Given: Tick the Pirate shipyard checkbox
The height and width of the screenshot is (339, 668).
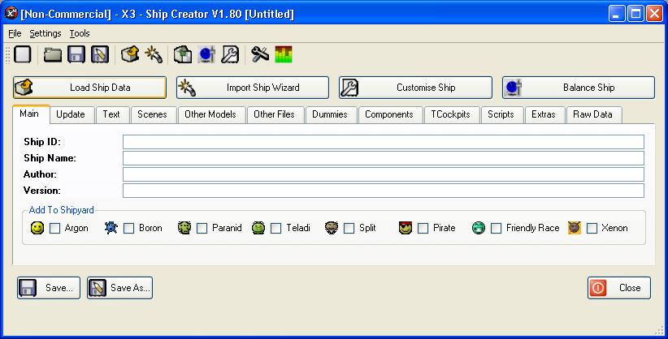Looking at the screenshot, I should point(423,229).
